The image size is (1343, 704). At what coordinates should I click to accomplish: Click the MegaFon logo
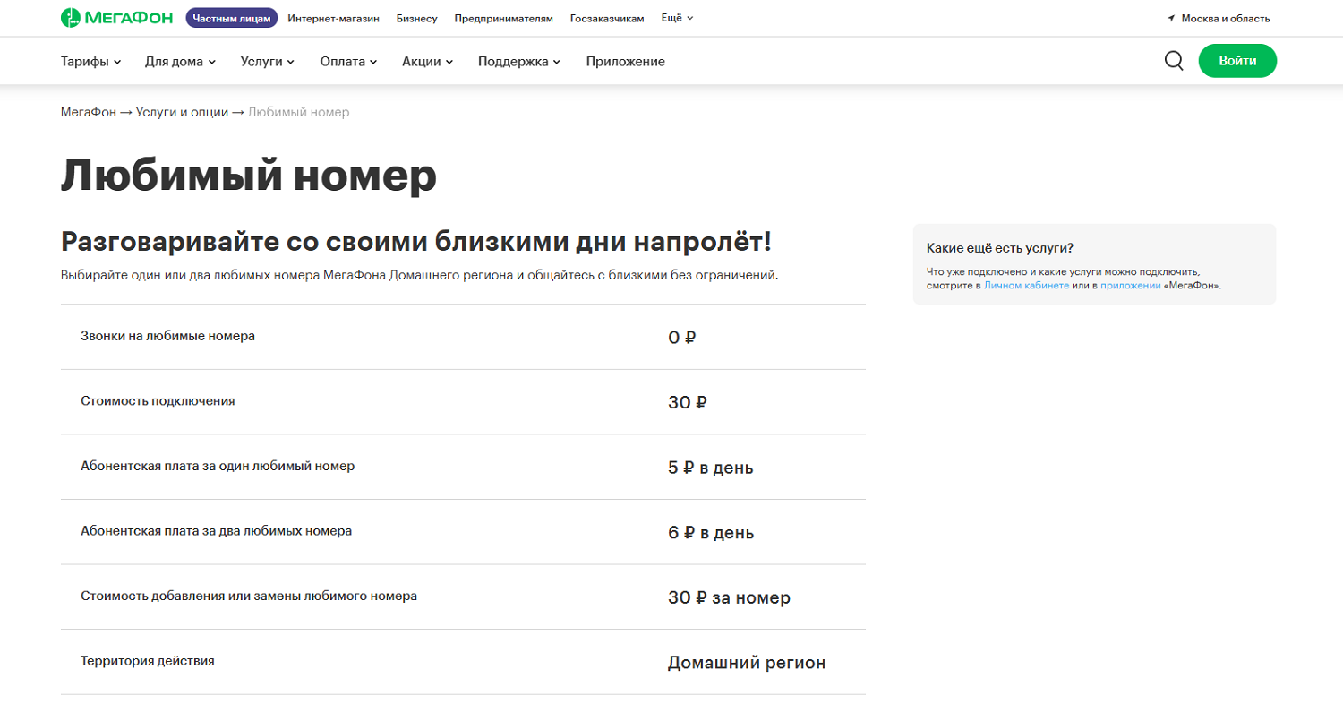point(117,18)
